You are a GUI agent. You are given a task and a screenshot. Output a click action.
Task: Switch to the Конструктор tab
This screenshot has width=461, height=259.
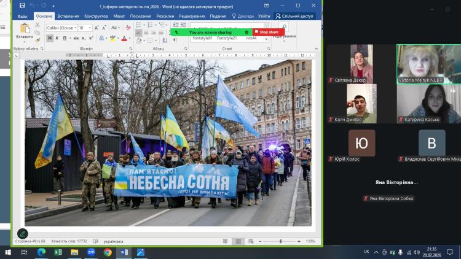pos(96,16)
